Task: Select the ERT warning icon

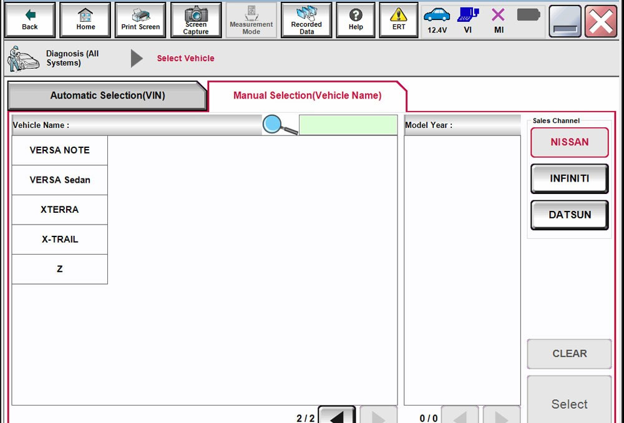Action: (x=398, y=19)
